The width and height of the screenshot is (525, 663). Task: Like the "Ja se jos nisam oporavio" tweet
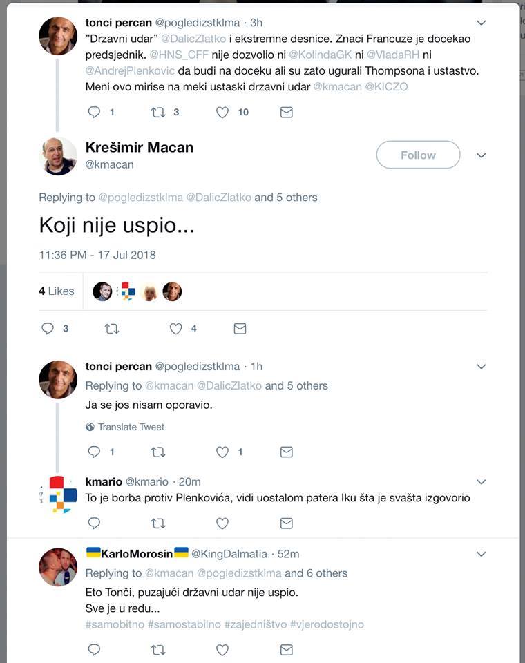pyautogui.click(x=222, y=452)
